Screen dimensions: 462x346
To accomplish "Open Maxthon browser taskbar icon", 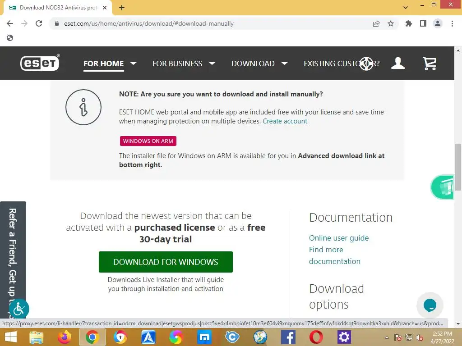I will (x=204, y=337).
